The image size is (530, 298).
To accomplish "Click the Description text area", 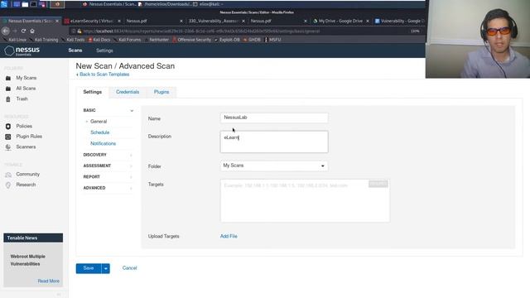I will [x=274, y=142].
